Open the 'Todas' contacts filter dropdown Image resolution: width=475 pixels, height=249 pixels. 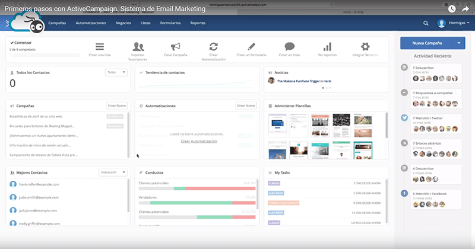point(116,72)
